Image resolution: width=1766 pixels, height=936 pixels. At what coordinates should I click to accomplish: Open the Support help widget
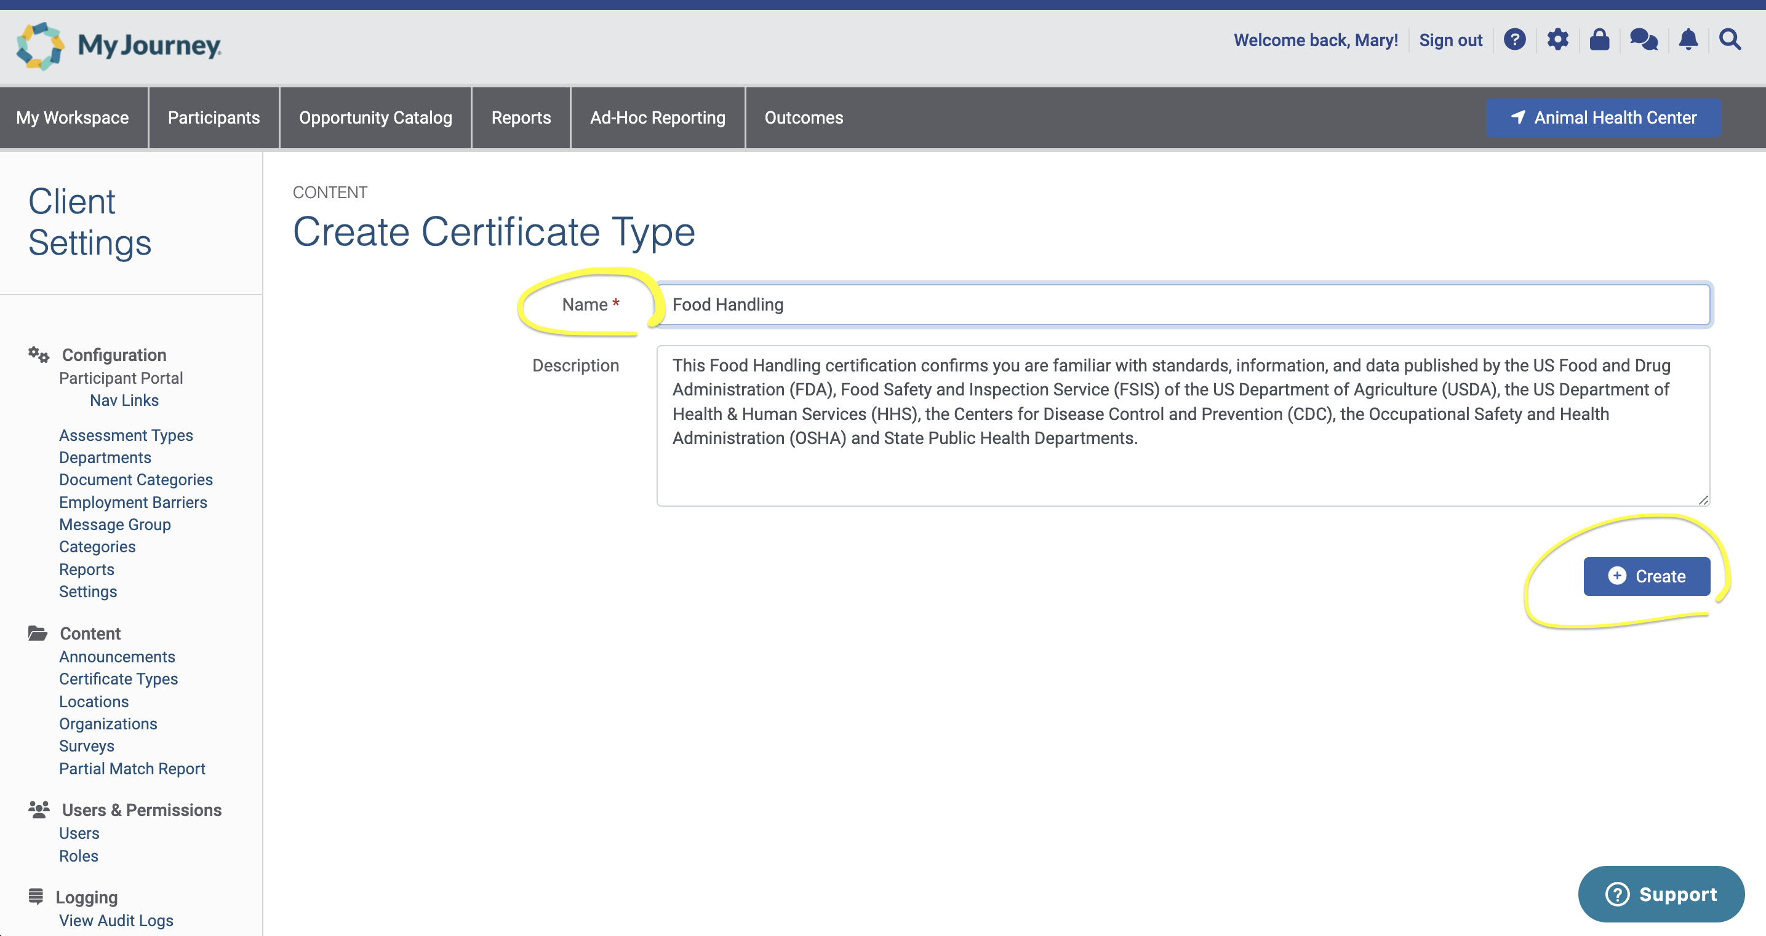pos(1661,894)
